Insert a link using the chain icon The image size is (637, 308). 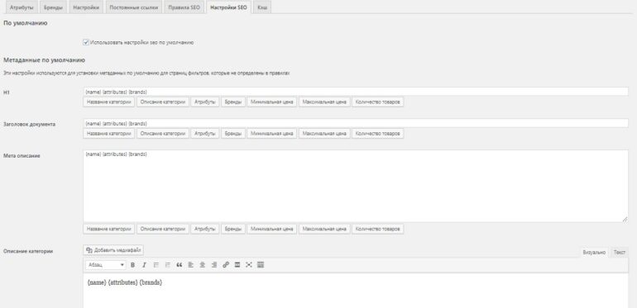point(226,265)
